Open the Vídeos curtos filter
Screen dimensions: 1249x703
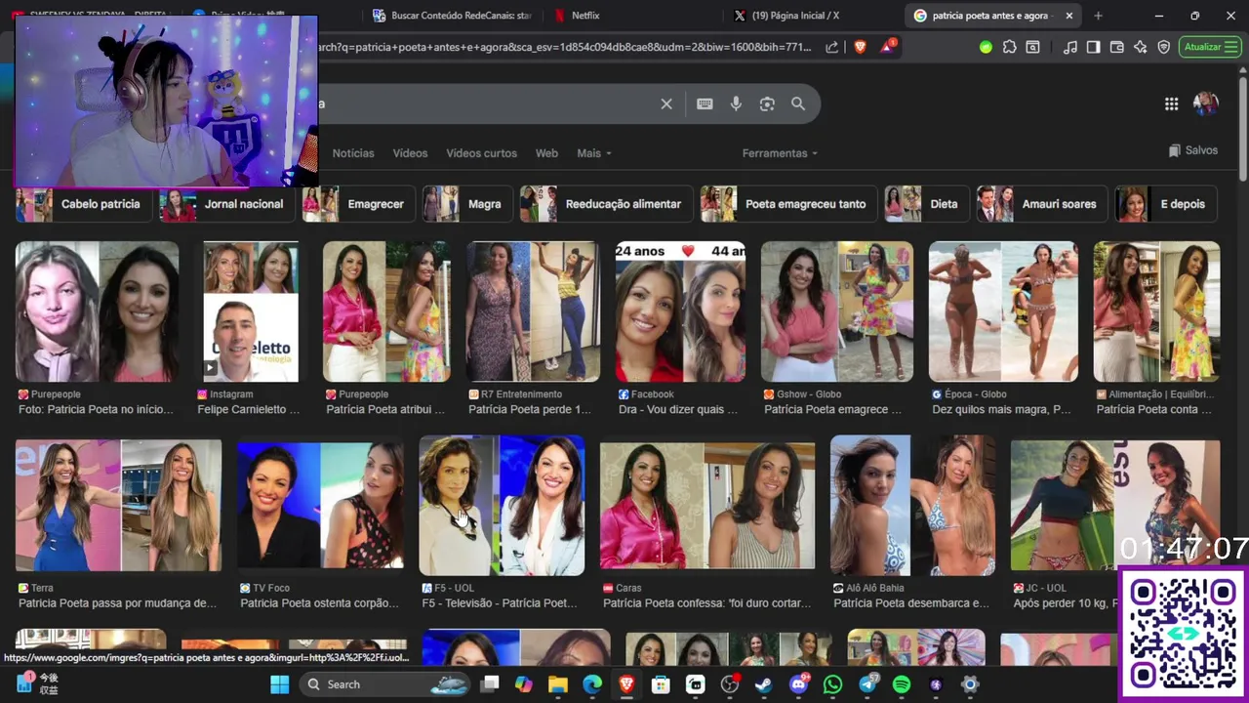[x=481, y=153]
